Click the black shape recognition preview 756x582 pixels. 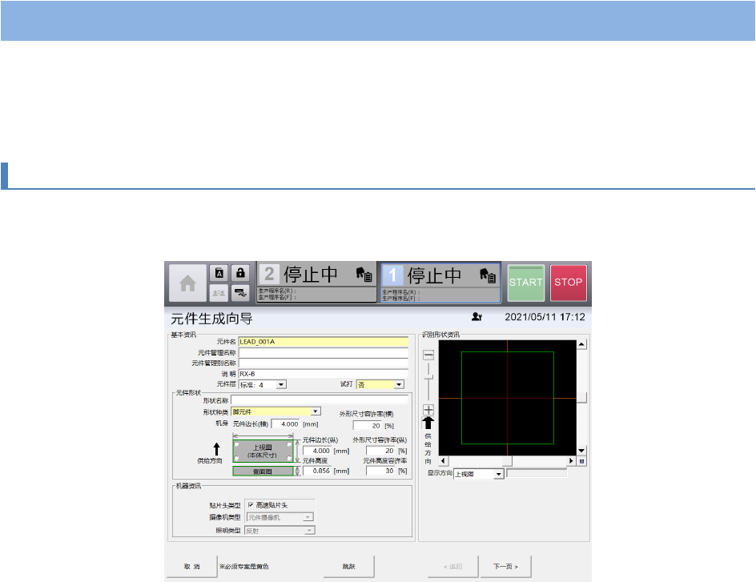[507, 398]
